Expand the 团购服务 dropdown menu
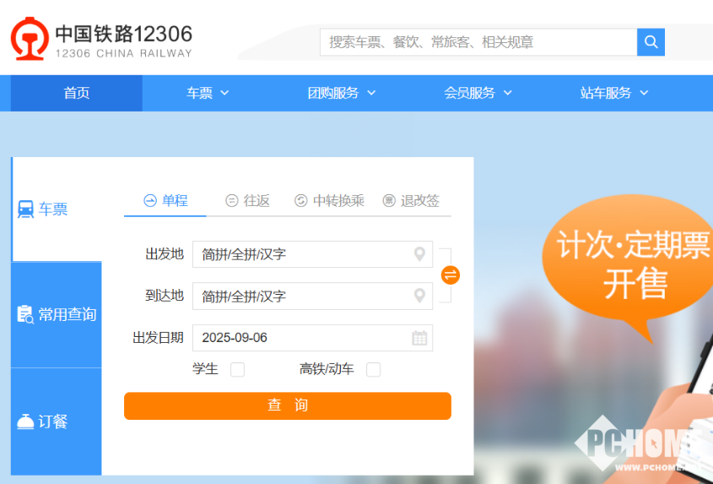 [342, 93]
